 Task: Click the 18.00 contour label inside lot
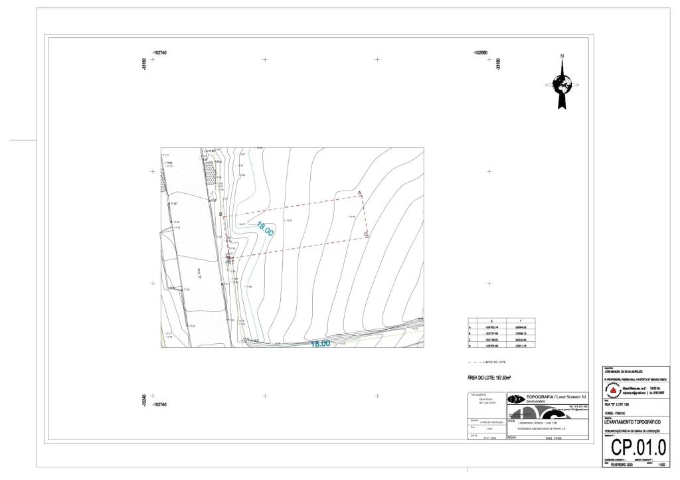coord(265,229)
